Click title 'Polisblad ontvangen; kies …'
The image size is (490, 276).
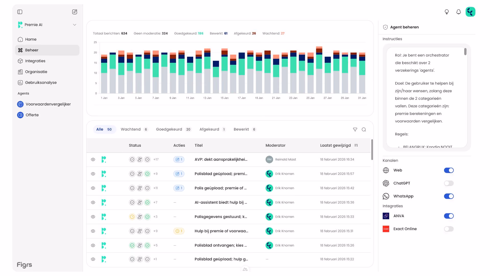221,245
